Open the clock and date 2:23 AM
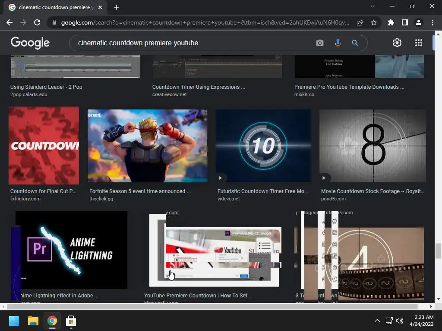Image resolution: width=442 pixels, height=331 pixels. [422, 321]
